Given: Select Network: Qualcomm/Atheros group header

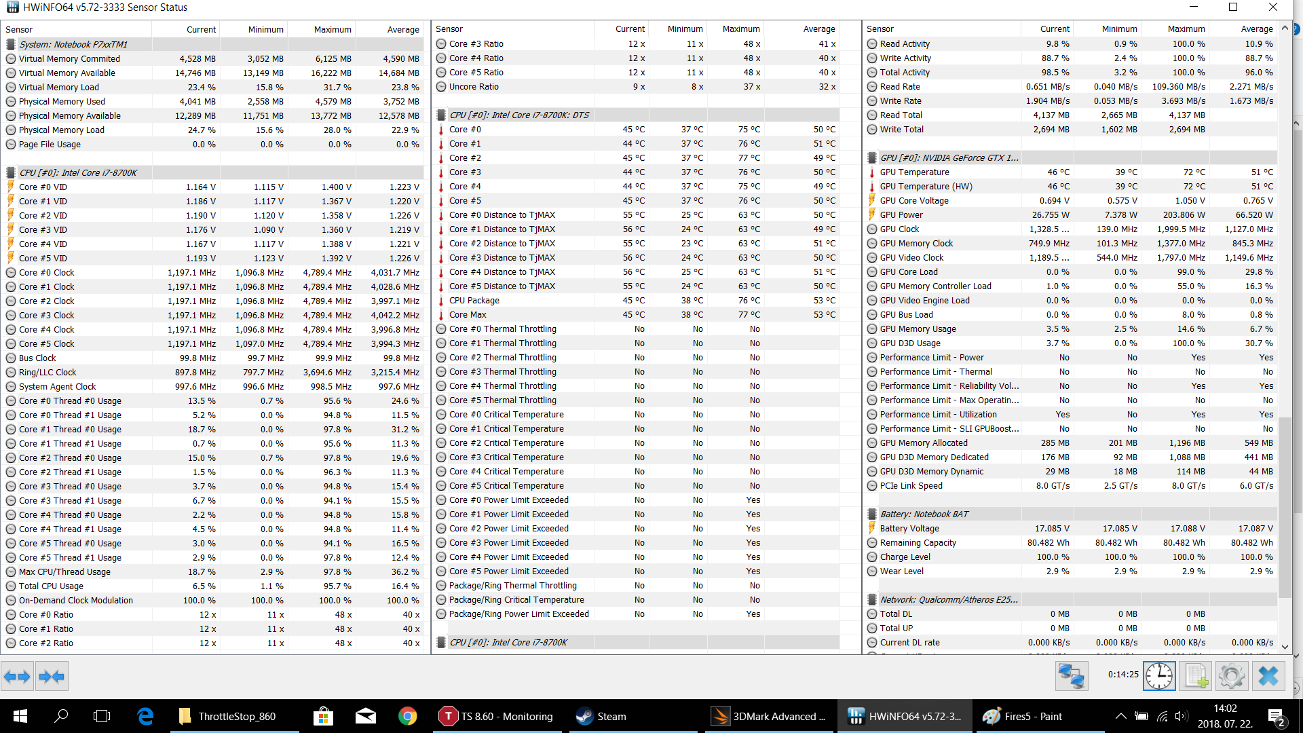Looking at the screenshot, I should click(x=1072, y=599).
